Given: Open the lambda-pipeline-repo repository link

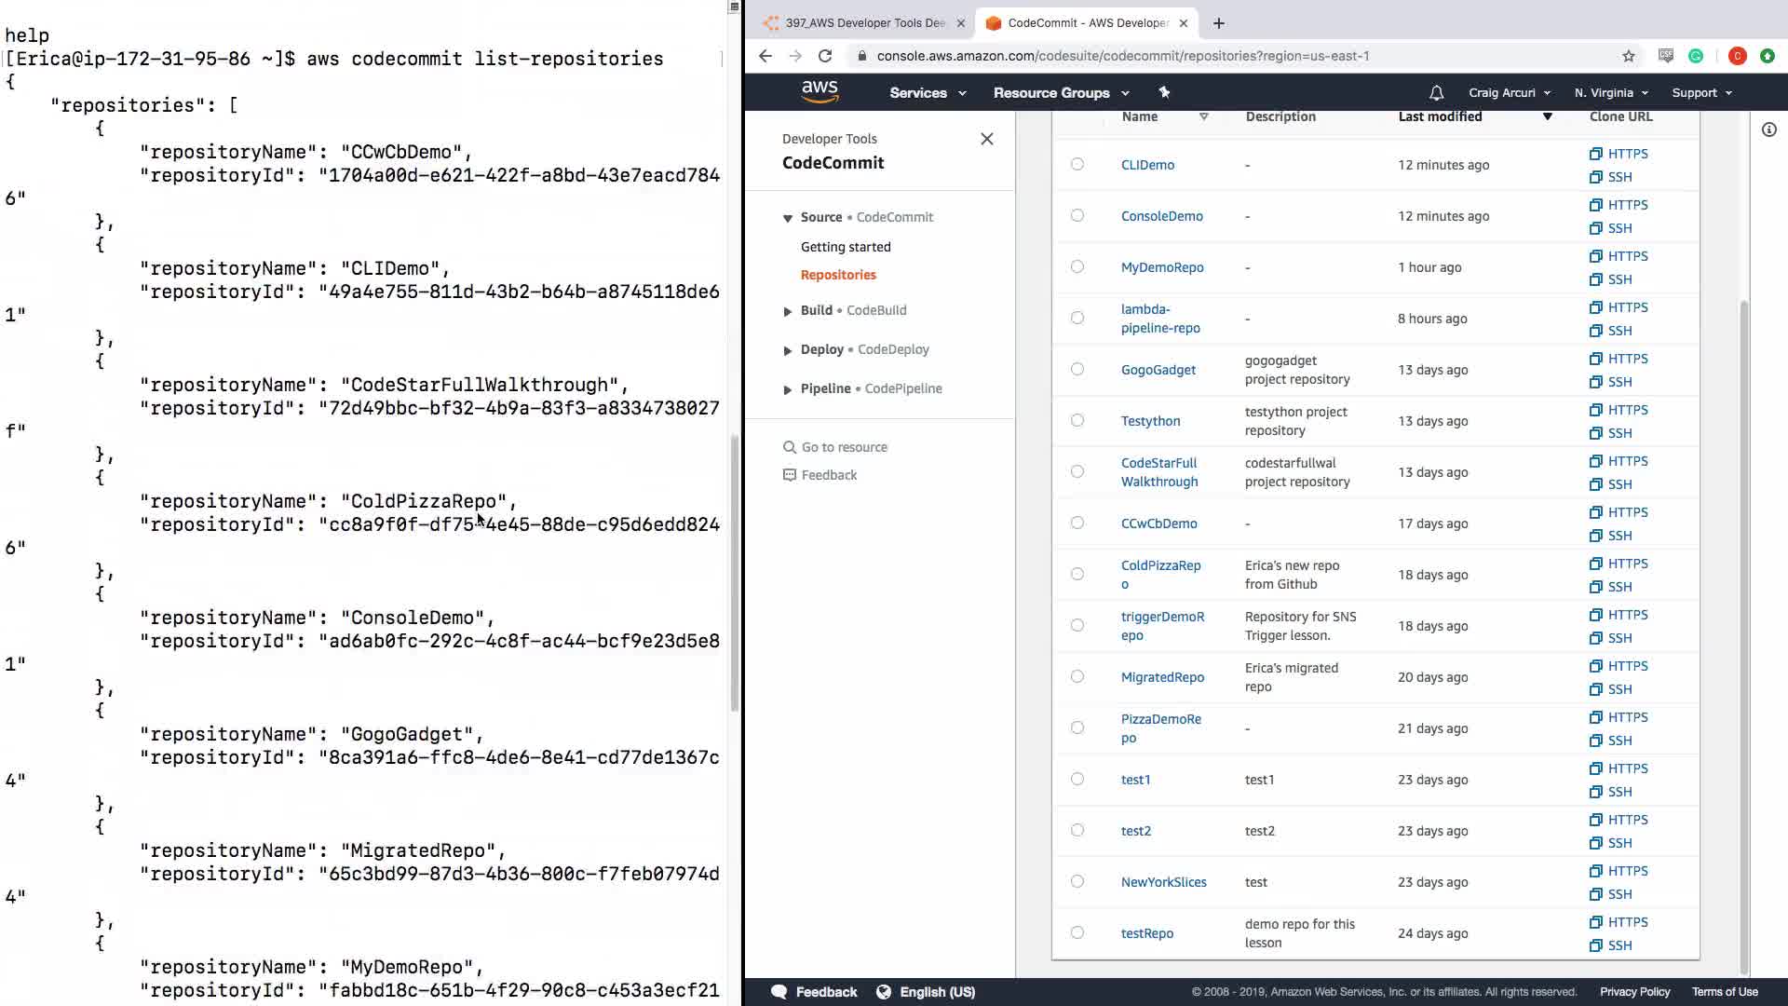Looking at the screenshot, I should [x=1159, y=319].
